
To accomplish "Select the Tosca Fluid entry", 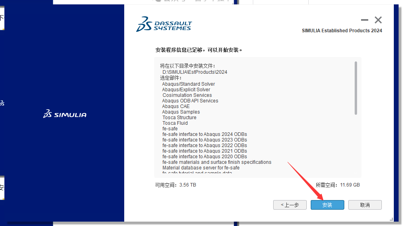I will pyautogui.click(x=175, y=123).
